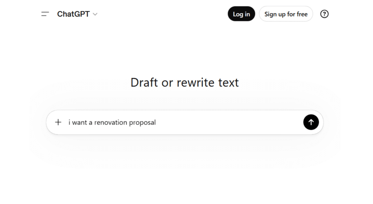Click the ChatGPT title label
The height and width of the screenshot is (204, 373).
tap(73, 14)
